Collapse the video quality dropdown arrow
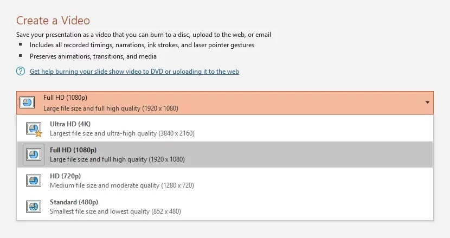 click(x=427, y=102)
